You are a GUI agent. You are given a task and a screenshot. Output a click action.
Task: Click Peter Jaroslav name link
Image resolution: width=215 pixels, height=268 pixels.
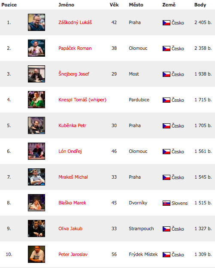(73, 254)
